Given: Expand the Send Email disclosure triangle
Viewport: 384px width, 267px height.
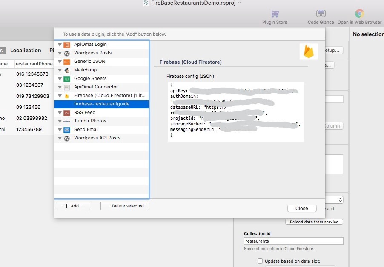Looking at the screenshot, I should (x=60, y=130).
